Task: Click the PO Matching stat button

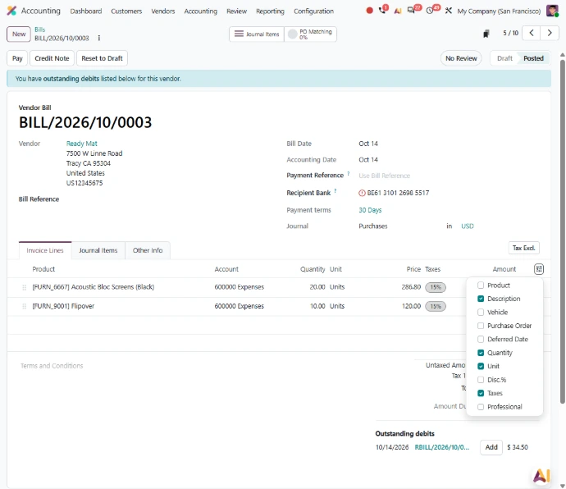Action: click(x=310, y=34)
